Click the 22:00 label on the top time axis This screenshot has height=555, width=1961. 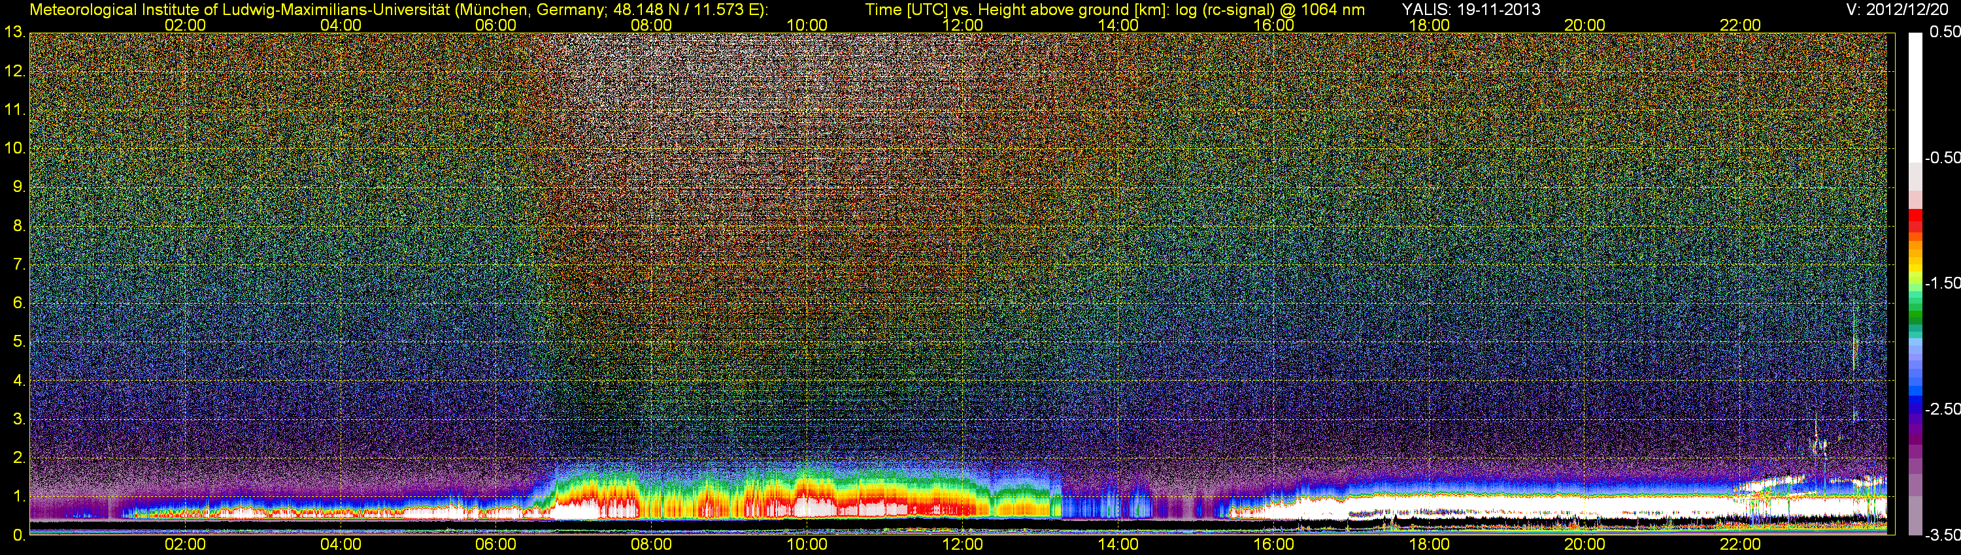point(1740,25)
